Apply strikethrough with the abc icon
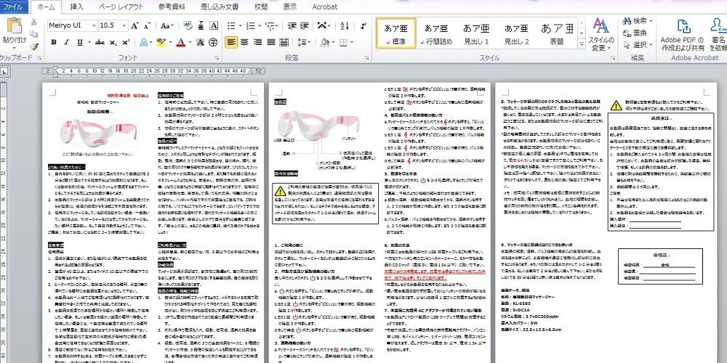The height and width of the screenshot is (363, 727). point(100,42)
